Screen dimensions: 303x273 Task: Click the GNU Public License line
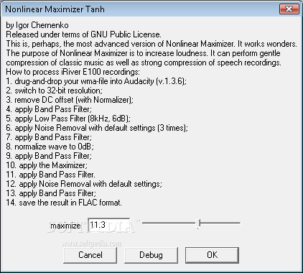coord(83,34)
